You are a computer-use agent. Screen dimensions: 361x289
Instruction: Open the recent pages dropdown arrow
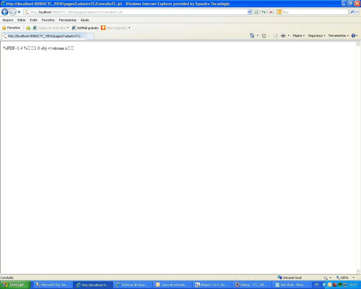[x=19, y=12]
